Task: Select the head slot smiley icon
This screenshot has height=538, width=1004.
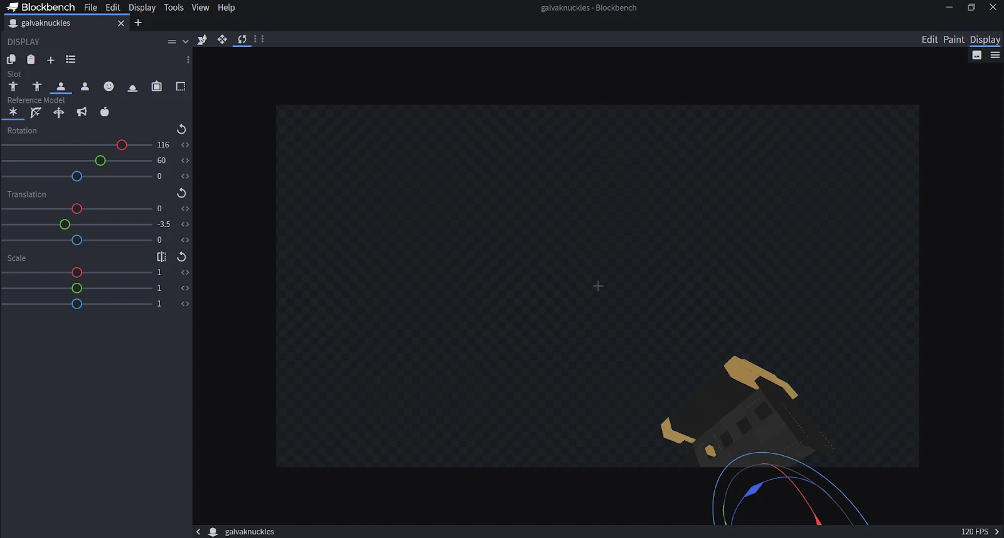Action: tap(109, 87)
